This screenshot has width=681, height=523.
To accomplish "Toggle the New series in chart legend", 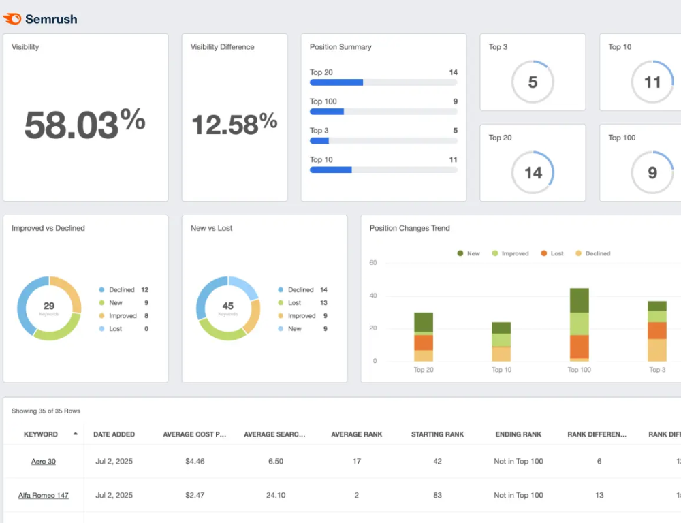I will [468, 253].
